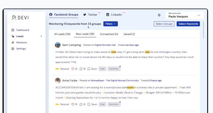Save Anna Funke's post with bookmark
Image resolution: width=213 pixels, height=113 pixels.
(x=92, y=104)
